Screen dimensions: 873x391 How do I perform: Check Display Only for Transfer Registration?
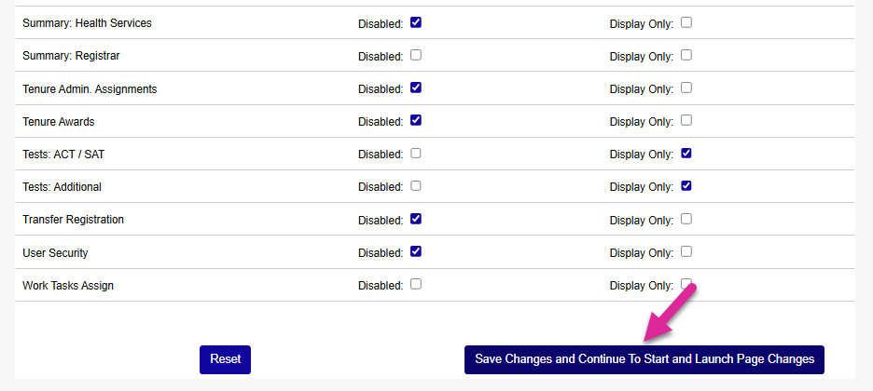[x=686, y=219]
